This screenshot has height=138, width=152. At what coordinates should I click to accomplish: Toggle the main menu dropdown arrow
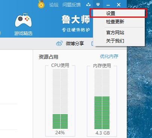98,5
